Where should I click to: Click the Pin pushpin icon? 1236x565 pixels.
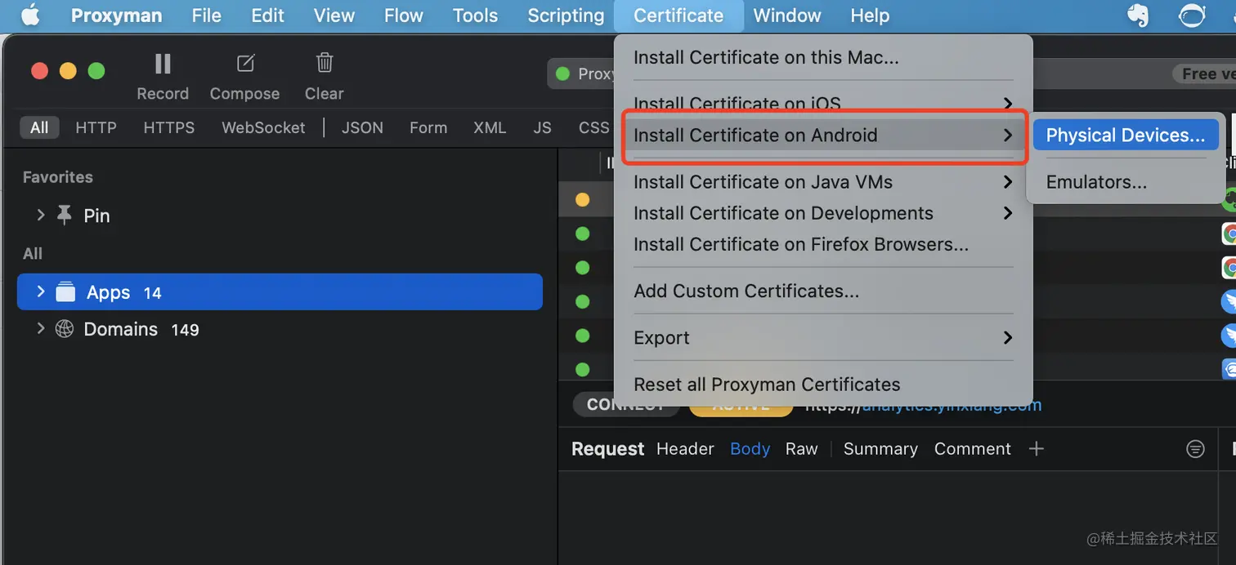pos(64,215)
